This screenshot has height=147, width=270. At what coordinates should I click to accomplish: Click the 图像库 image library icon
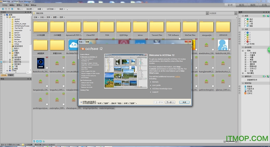pyautogui.click(x=245, y=87)
